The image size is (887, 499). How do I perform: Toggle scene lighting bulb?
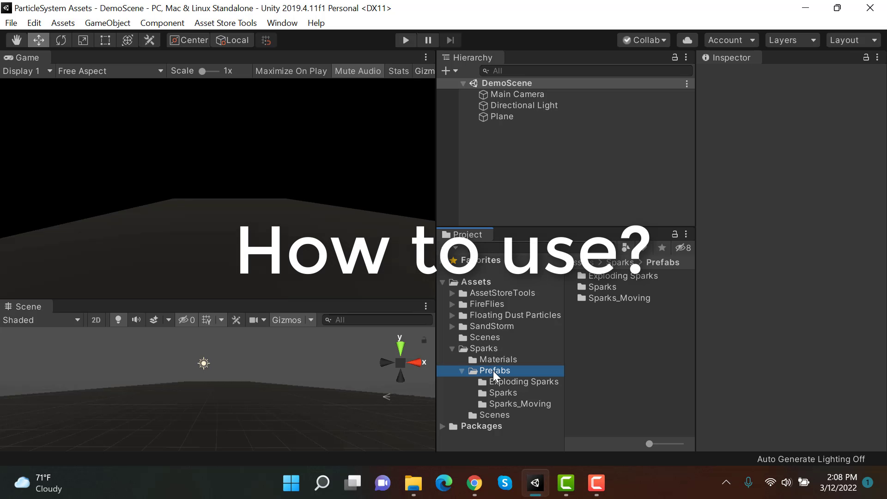(118, 320)
